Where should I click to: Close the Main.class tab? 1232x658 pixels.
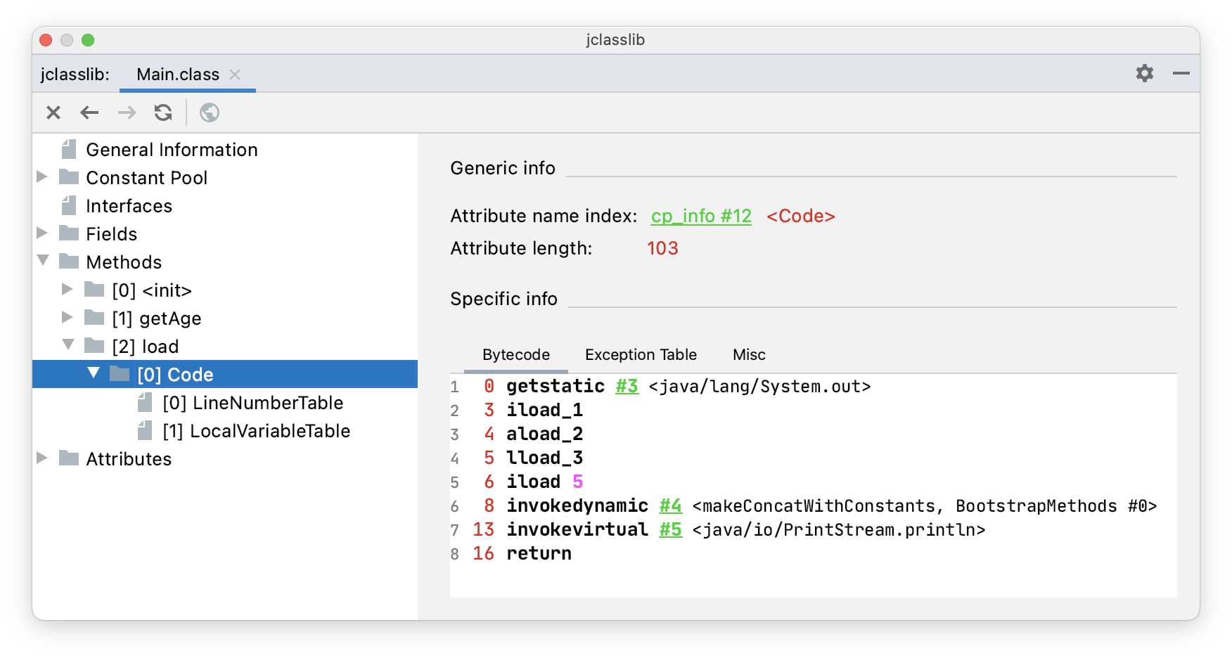(235, 75)
